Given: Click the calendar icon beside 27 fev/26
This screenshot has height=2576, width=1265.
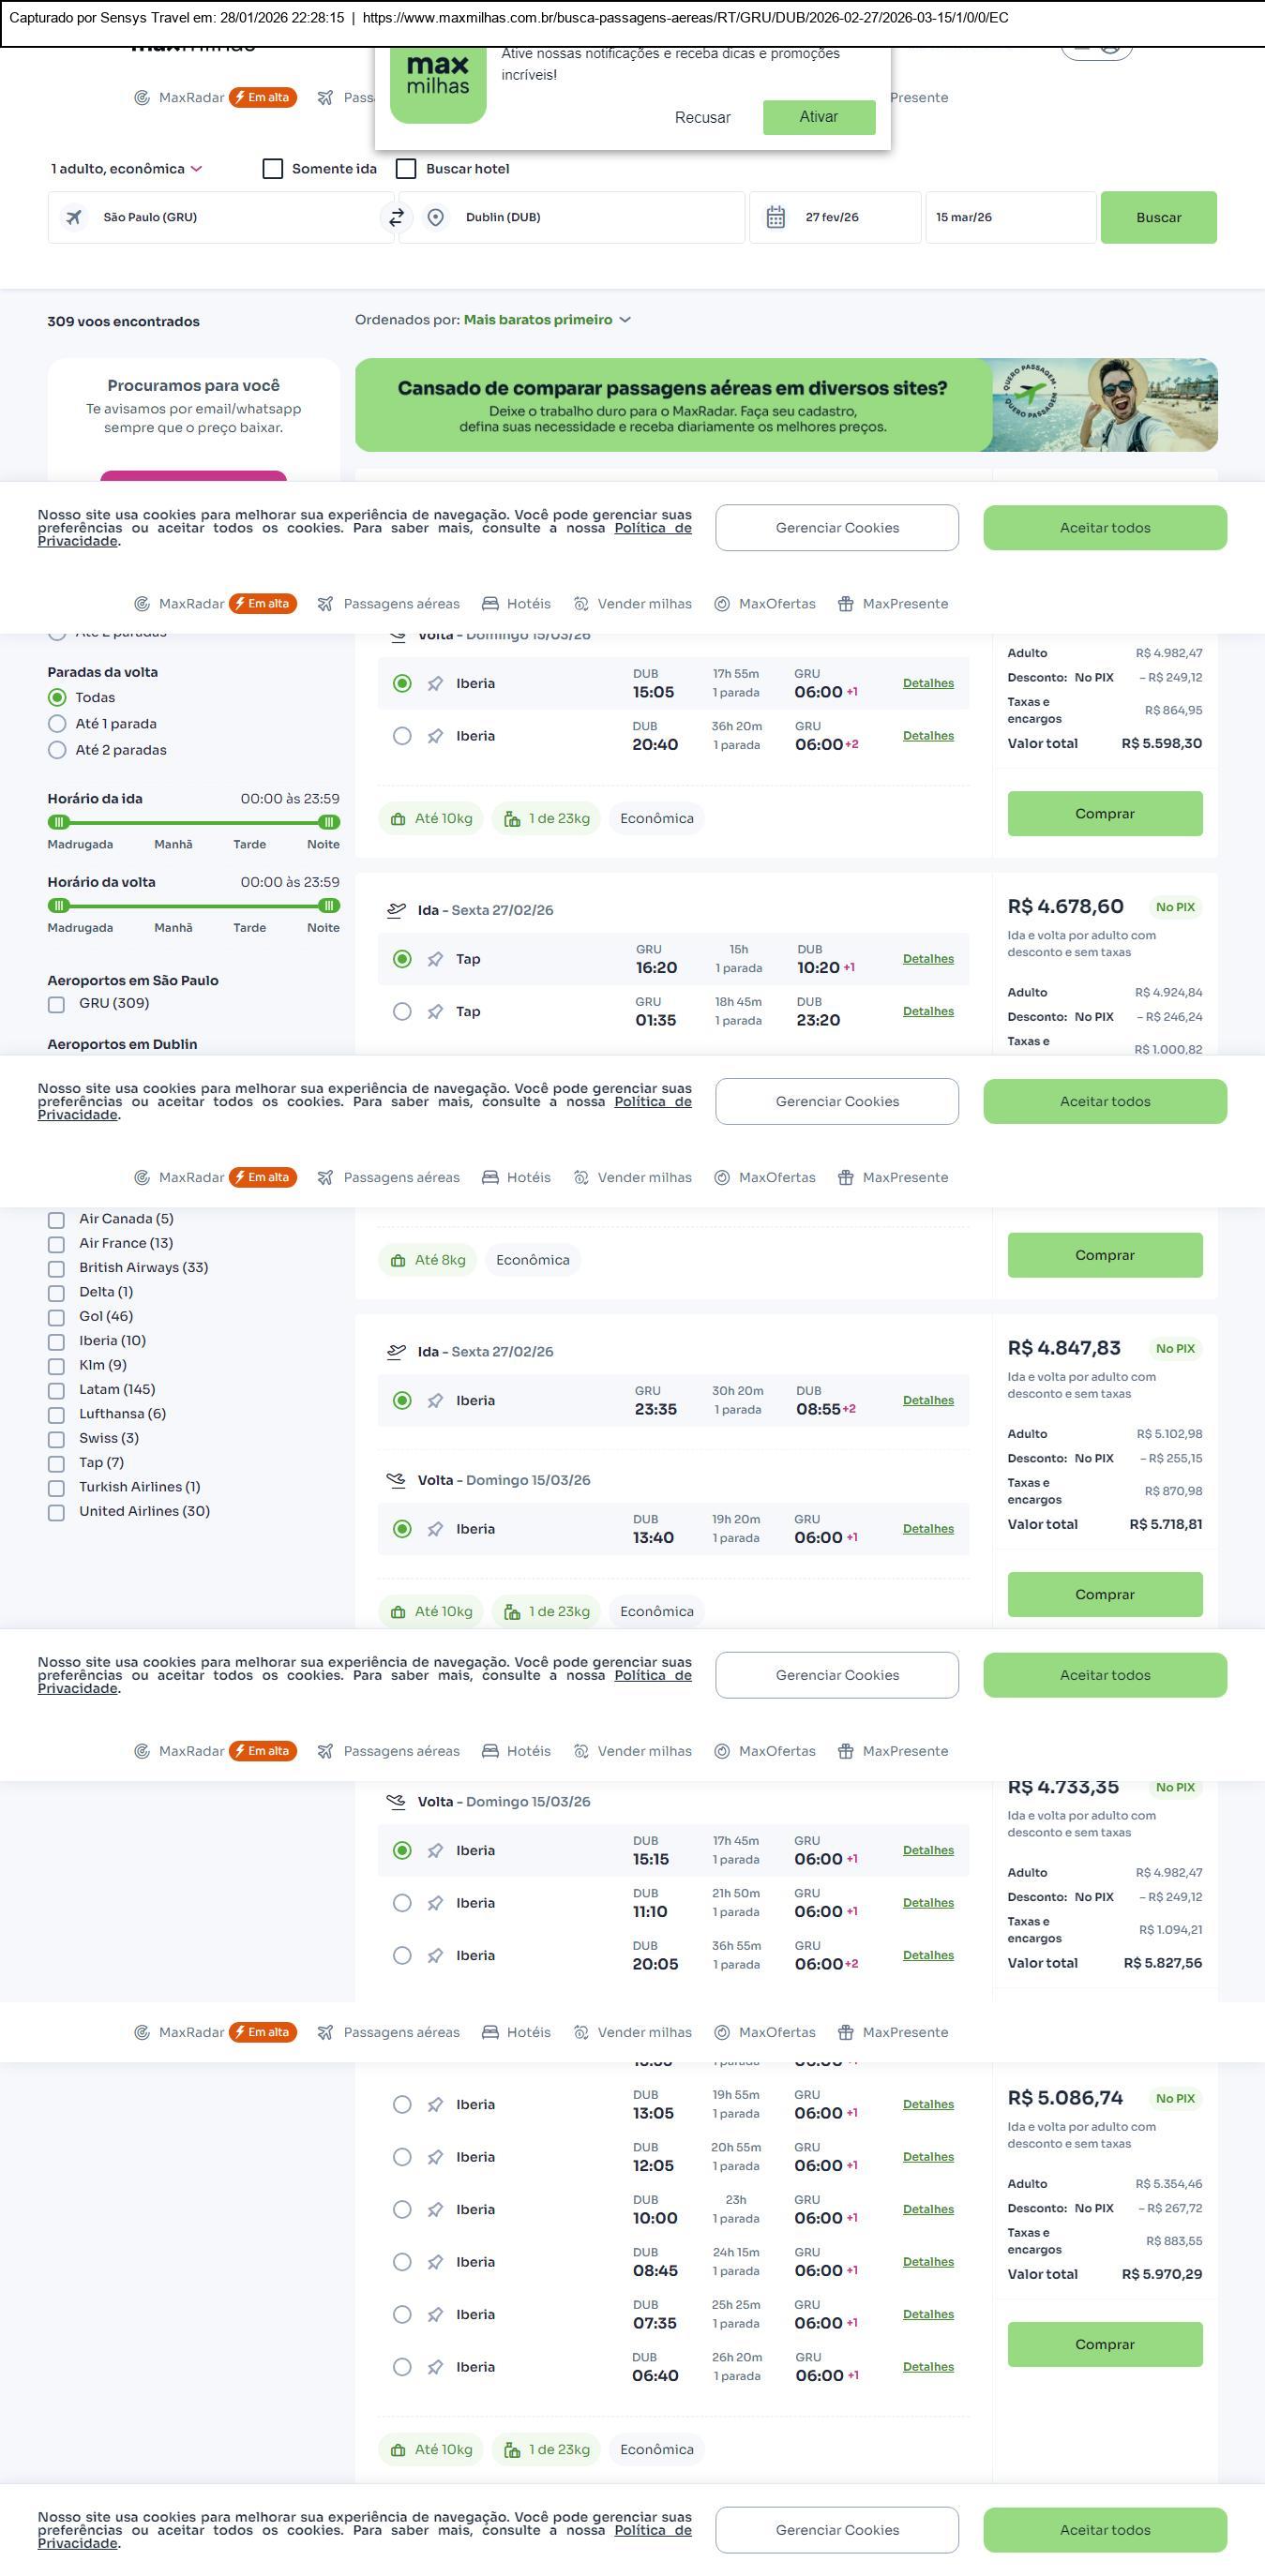Looking at the screenshot, I should point(775,217).
